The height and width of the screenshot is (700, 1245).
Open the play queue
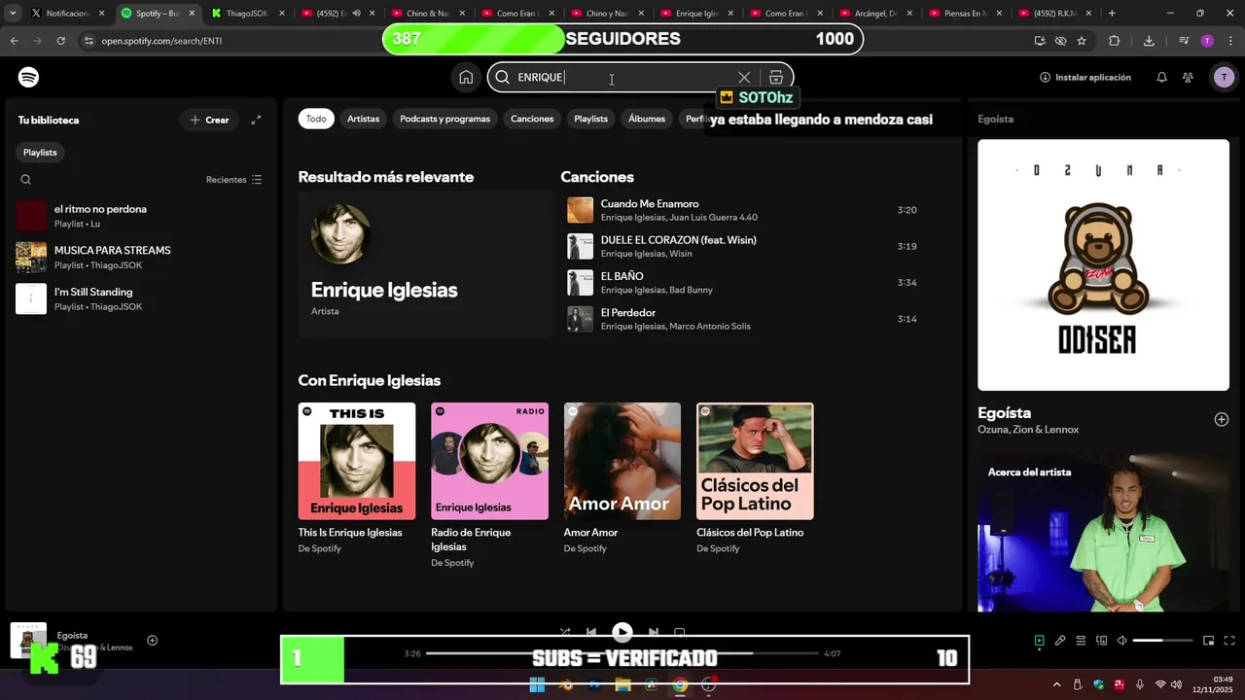coord(1081,641)
